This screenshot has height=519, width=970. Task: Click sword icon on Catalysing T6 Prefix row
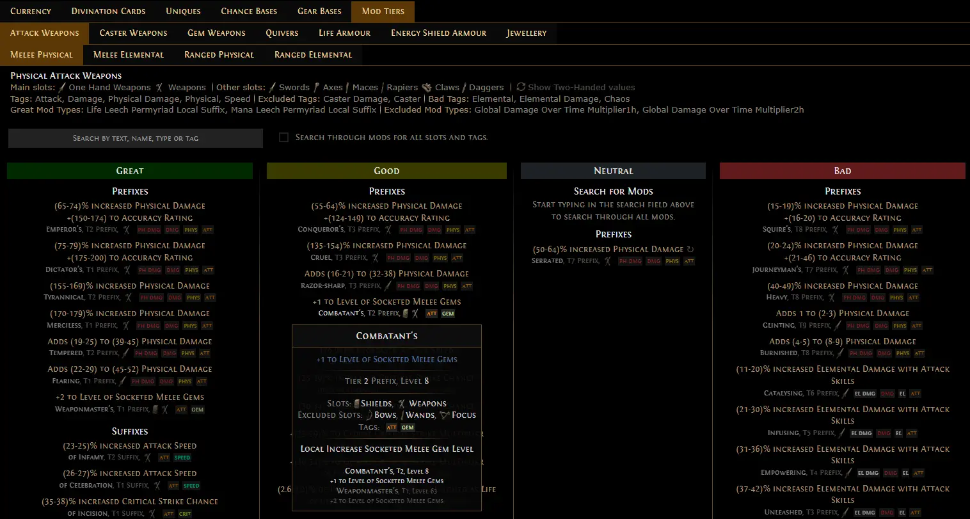click(x=845, y=394)
